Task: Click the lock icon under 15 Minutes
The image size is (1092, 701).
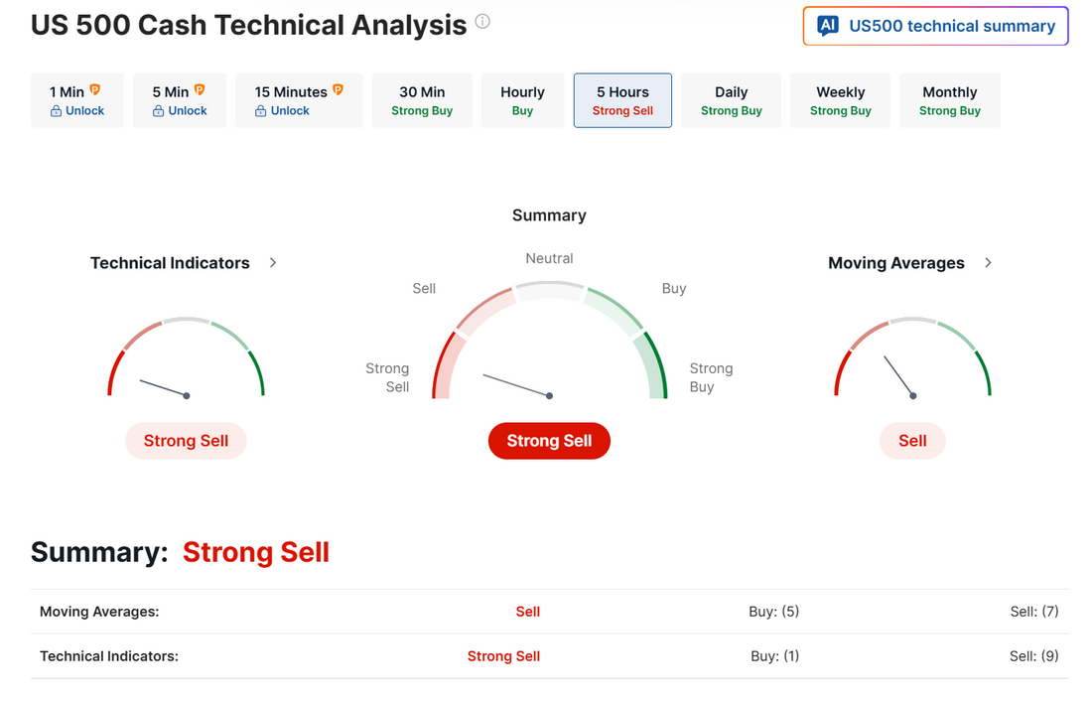Action: (261, 111)
